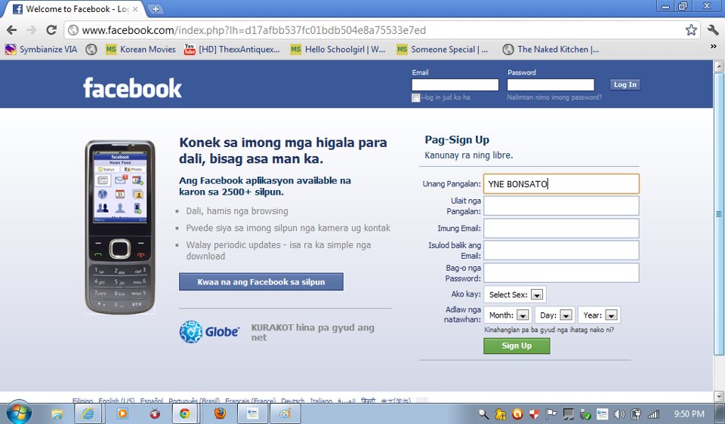Open the red round taskbar icon
This screenshot has width=725, height=424.
[x=155, y=413]
